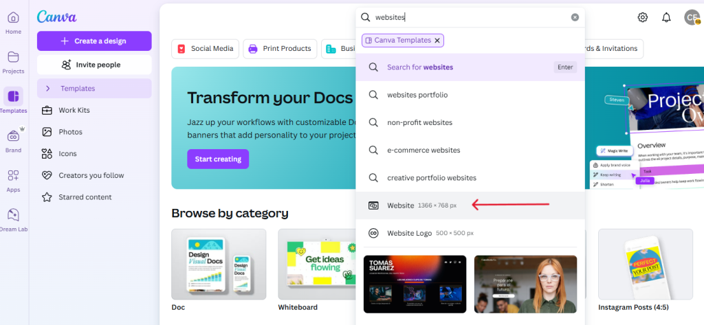Image resolution: width=704 pixels, height=325 pixels.
Task: Open the Dream Lab icon
Action: [x=13, y=215]
